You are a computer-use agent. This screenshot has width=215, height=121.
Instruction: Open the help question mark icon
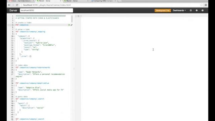(x=203, y=10)
